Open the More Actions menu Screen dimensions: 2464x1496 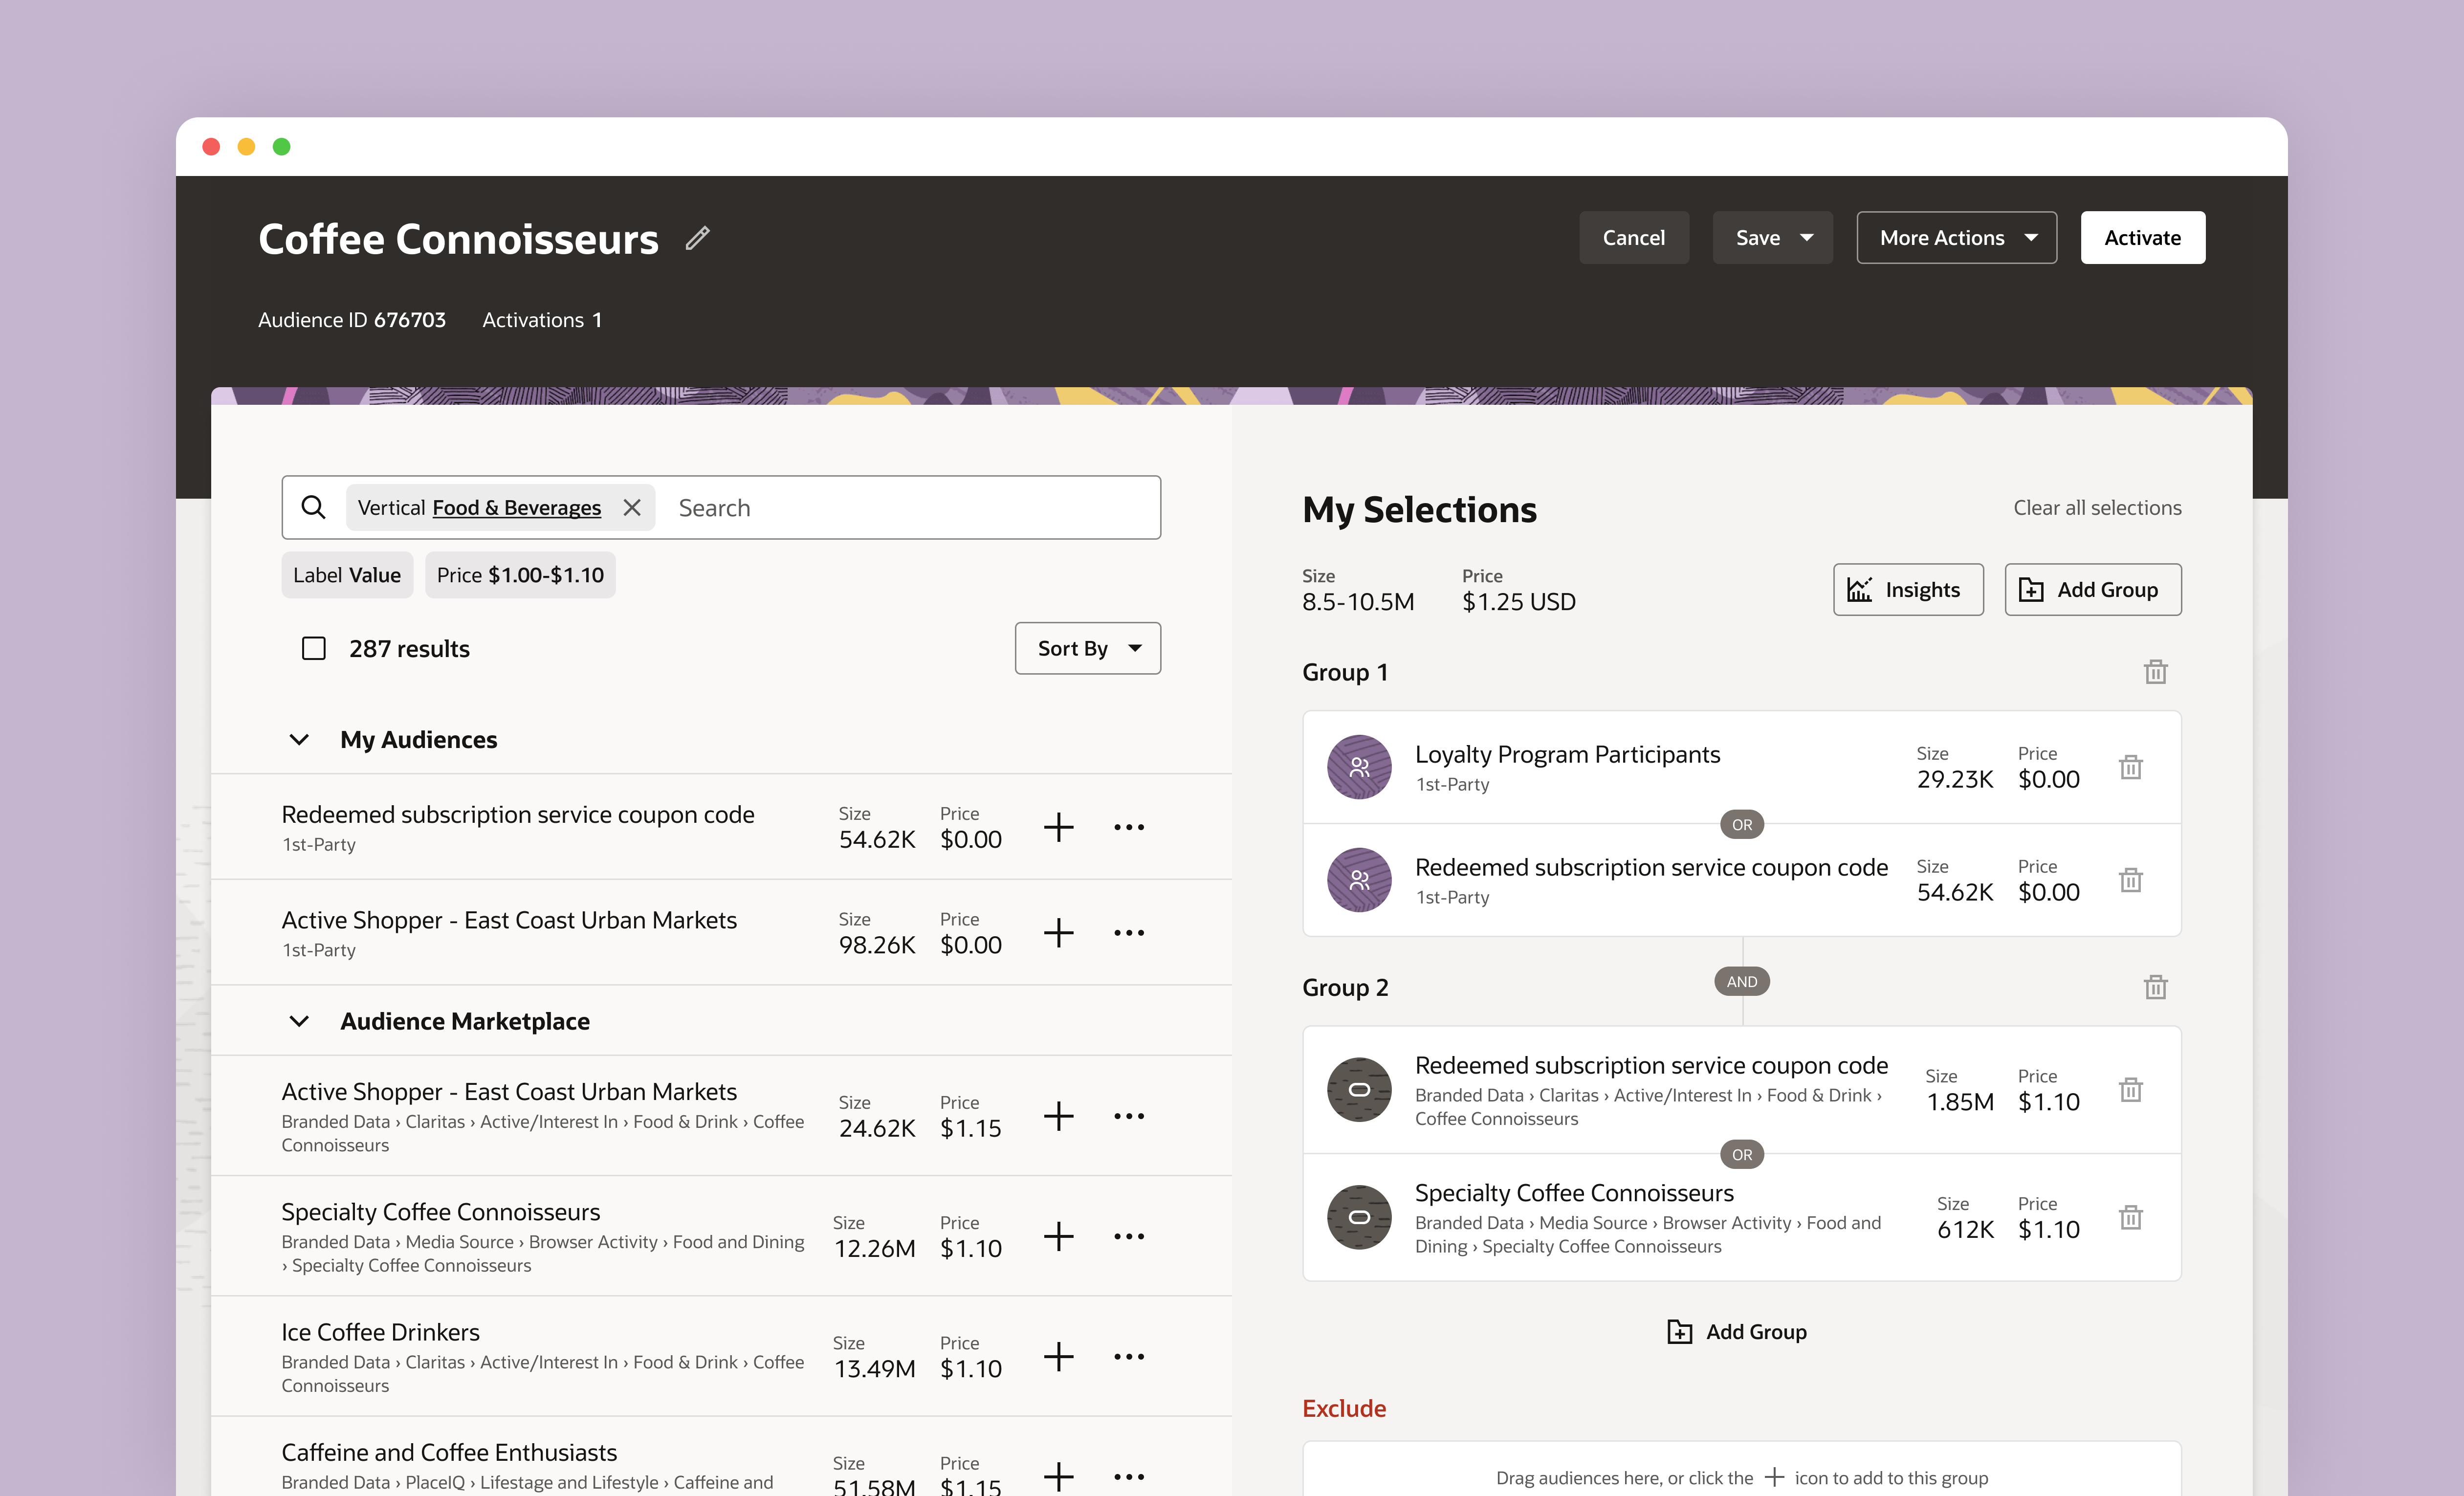[x=1955, y=238]
